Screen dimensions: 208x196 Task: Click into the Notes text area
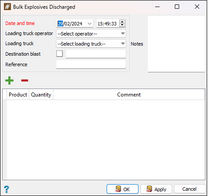tap(176, 44)
